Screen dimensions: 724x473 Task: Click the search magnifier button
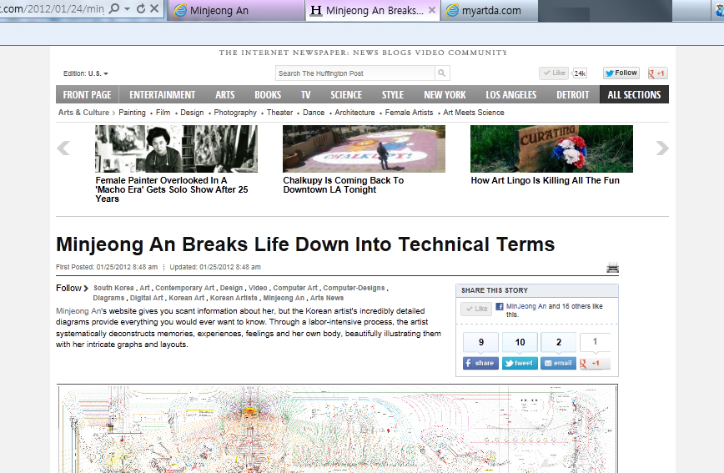(x=442, y=73)
